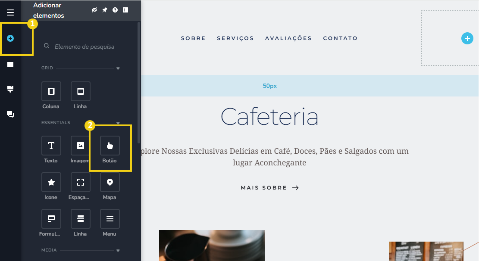Open the AVALIAÇÕES navigation item
This screenshot has width=479, height=261.
288,38
